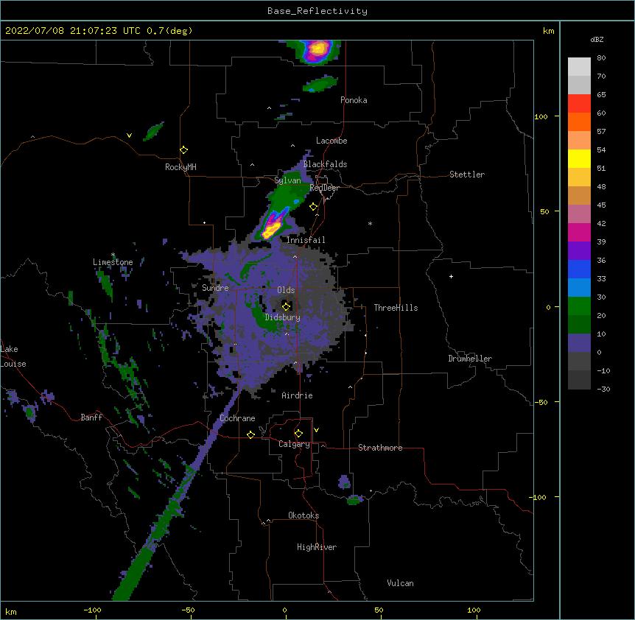Click the white plus marker north of Drumheller
This screenshot has width=635, height=620.
(x=451, y=276)
